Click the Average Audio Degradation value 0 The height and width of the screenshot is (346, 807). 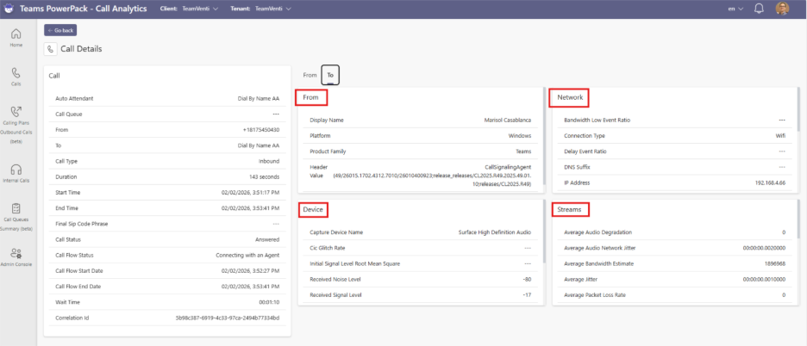[784, 232]
